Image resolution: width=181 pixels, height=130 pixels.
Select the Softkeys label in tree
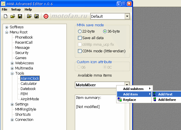[x=17, y=27]
